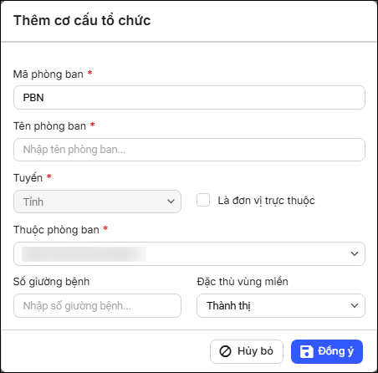Click the 'Là đơn vị trực thuộc' label text

point(266,201)
